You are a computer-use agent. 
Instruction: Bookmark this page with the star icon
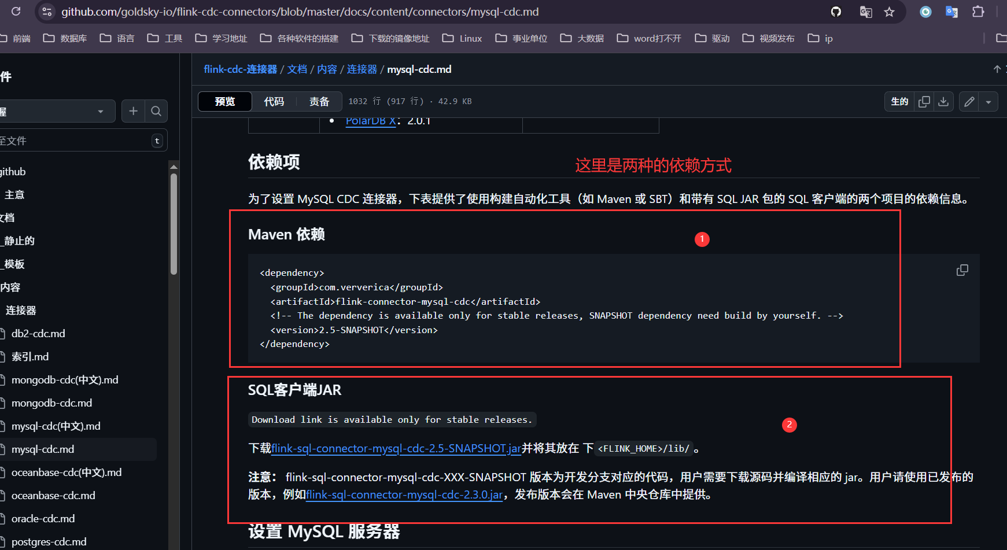890,12
